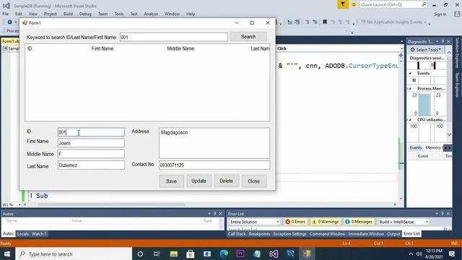462x260 pixels.
Task: Pin the Diagnostic Tools panel
Action: coord(443,42)
